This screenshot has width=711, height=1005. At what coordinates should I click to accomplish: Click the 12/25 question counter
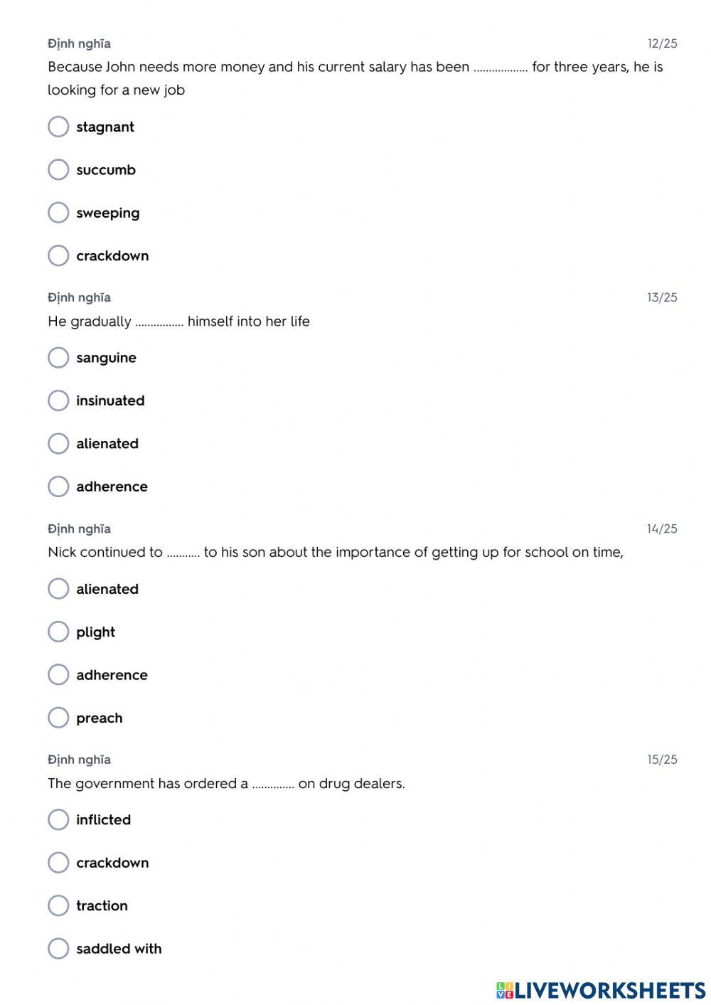click(662, 43)
